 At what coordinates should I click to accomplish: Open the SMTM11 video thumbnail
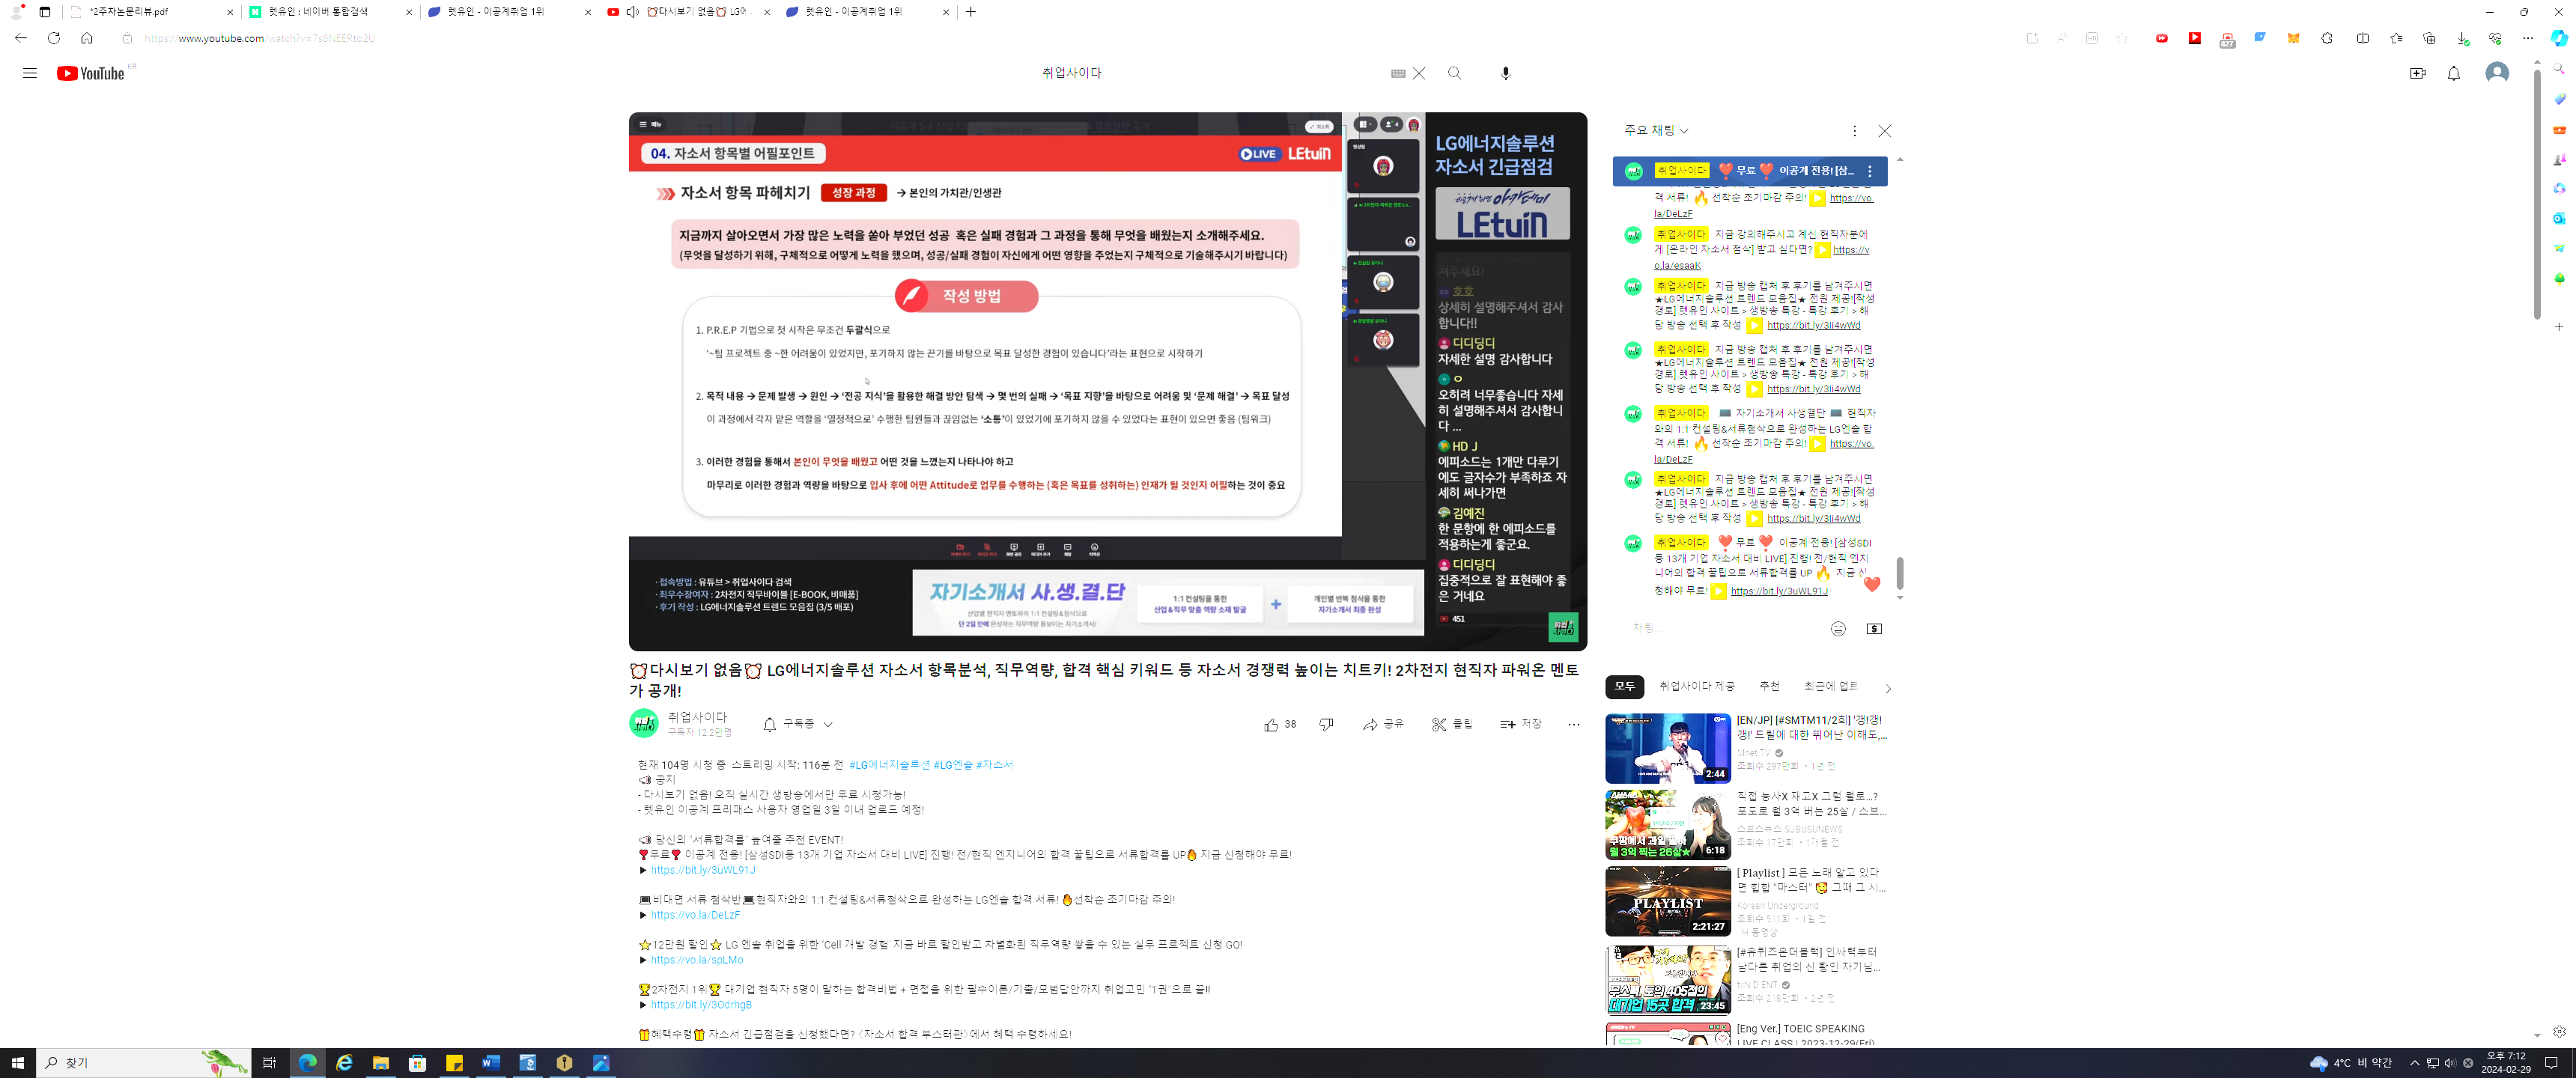click(x=1667, y=748)
